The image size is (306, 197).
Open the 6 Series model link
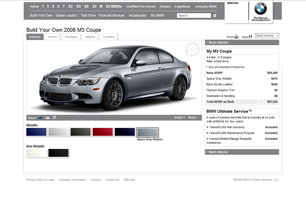point(58,6)
